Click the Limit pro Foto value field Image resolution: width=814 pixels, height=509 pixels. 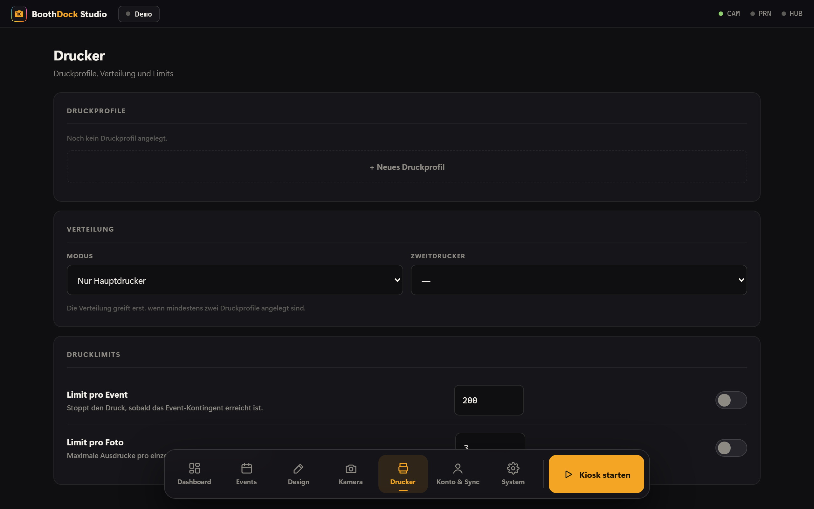(490, 441)
